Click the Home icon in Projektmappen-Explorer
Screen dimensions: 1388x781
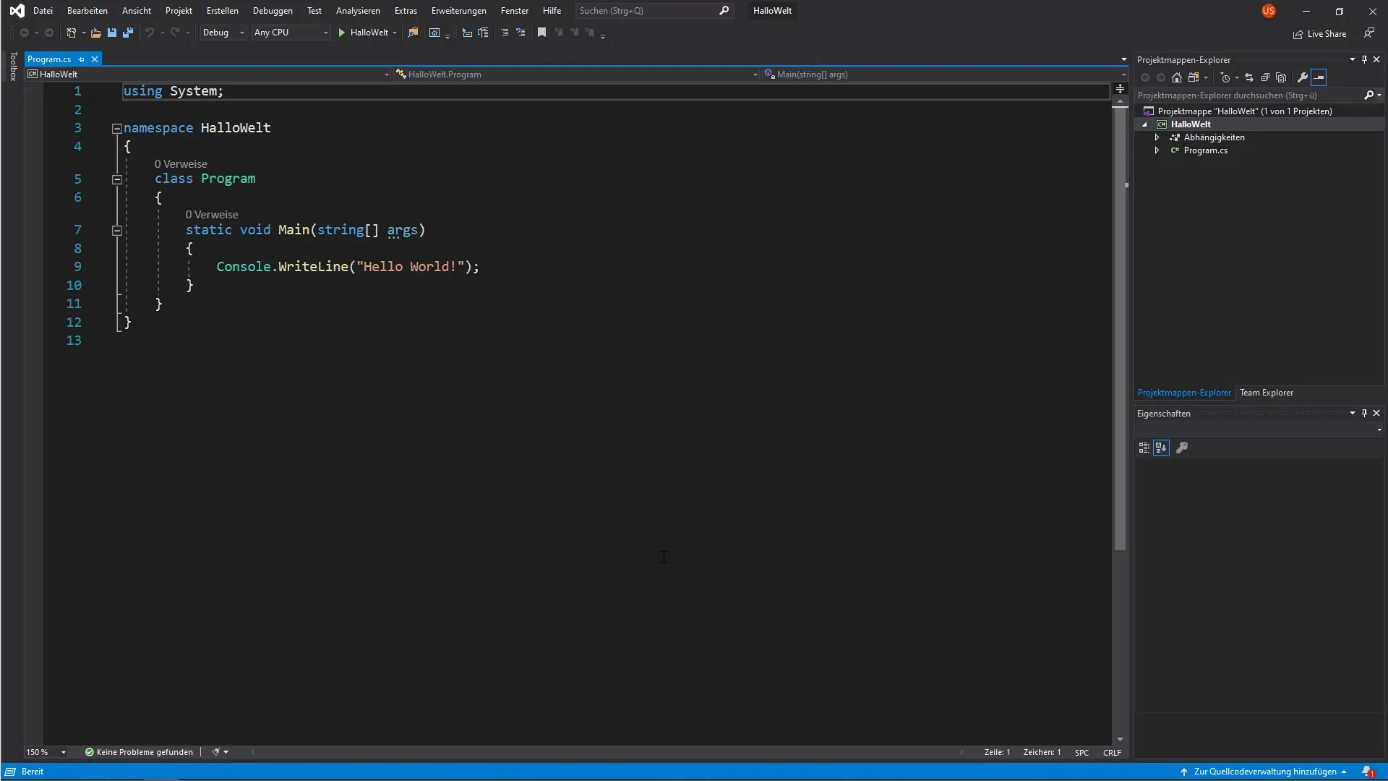tap(1177, 77)
